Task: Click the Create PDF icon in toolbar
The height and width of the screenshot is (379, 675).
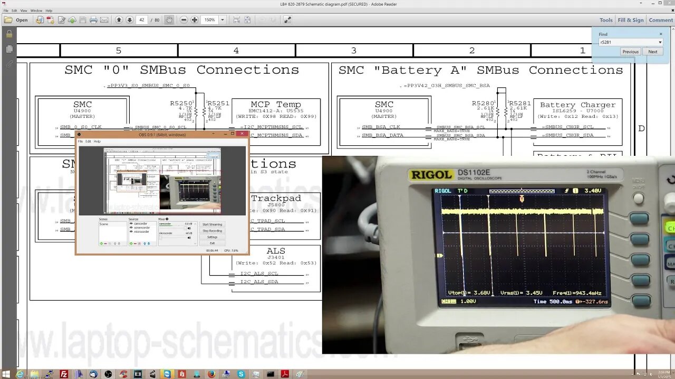Action: pos(50,20)
